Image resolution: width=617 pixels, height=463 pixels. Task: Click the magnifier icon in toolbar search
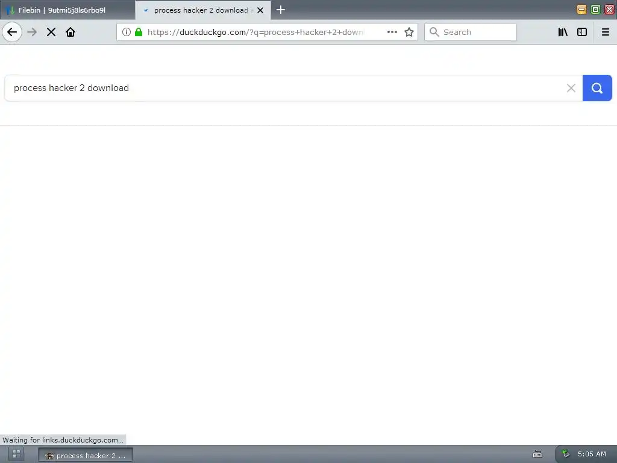coord(434,32)
